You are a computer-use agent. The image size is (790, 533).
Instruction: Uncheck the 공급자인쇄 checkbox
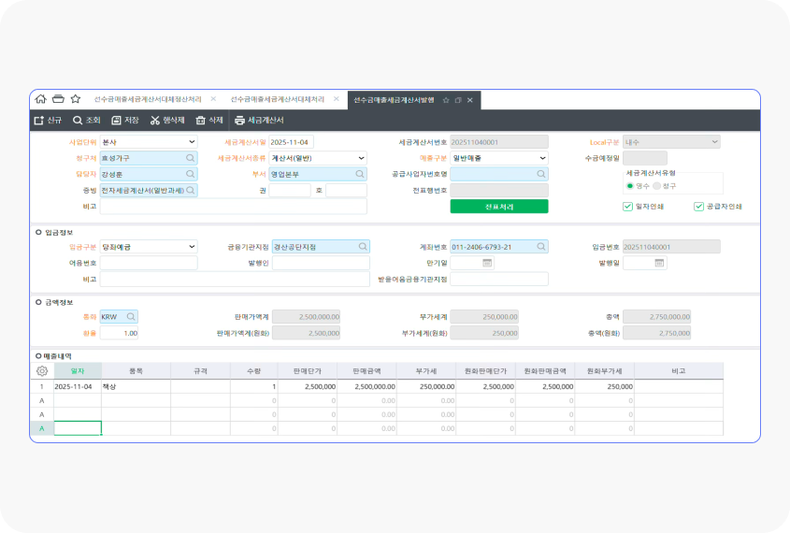click(698, 207)
